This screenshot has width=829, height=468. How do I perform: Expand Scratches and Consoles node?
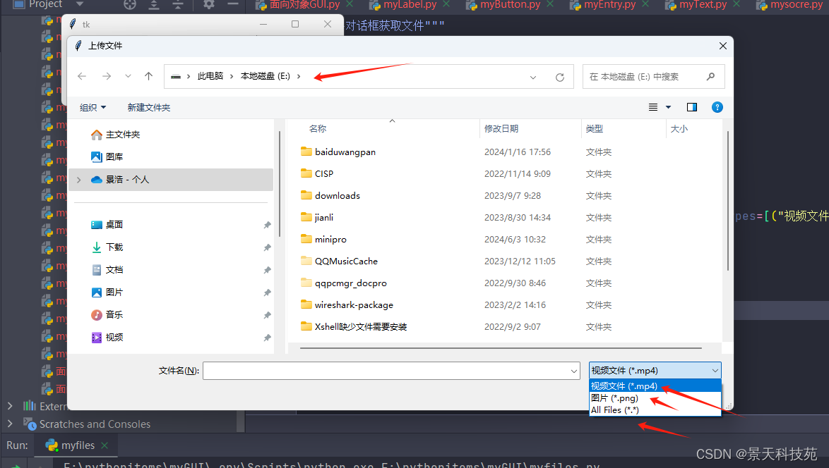point(9,424)
